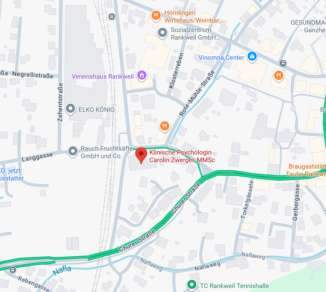The image size is (326, 292).
Task: Open the TC Rankweil Tennishalle green marker
Action: click(x=192, y=285)
